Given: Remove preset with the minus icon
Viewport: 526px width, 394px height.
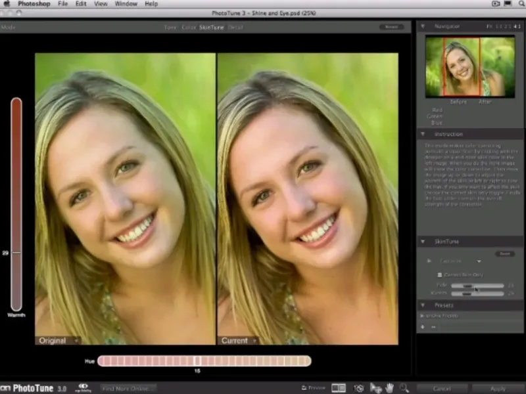Looking at the screenshot, I should pyautogui.click(x=432, y=326).
